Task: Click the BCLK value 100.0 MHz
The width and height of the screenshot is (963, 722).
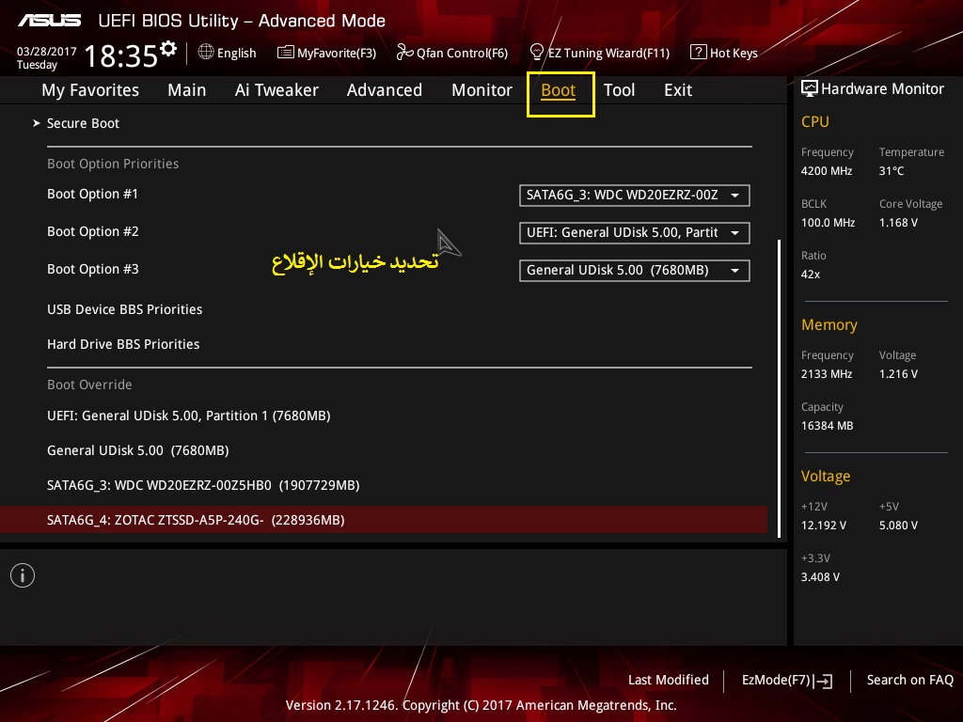Action: pos(828,223)
